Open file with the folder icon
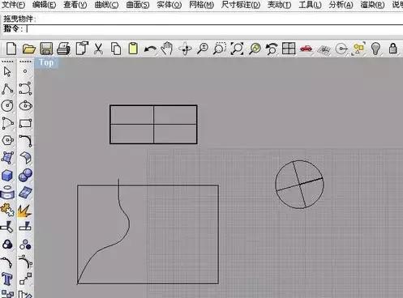The image size is (403, 298). point(29,49)
